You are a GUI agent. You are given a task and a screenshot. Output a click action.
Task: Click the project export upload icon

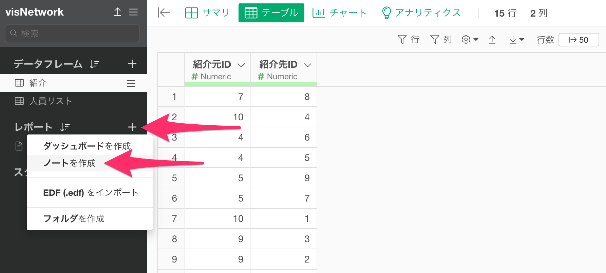click(x=117, y=12)
